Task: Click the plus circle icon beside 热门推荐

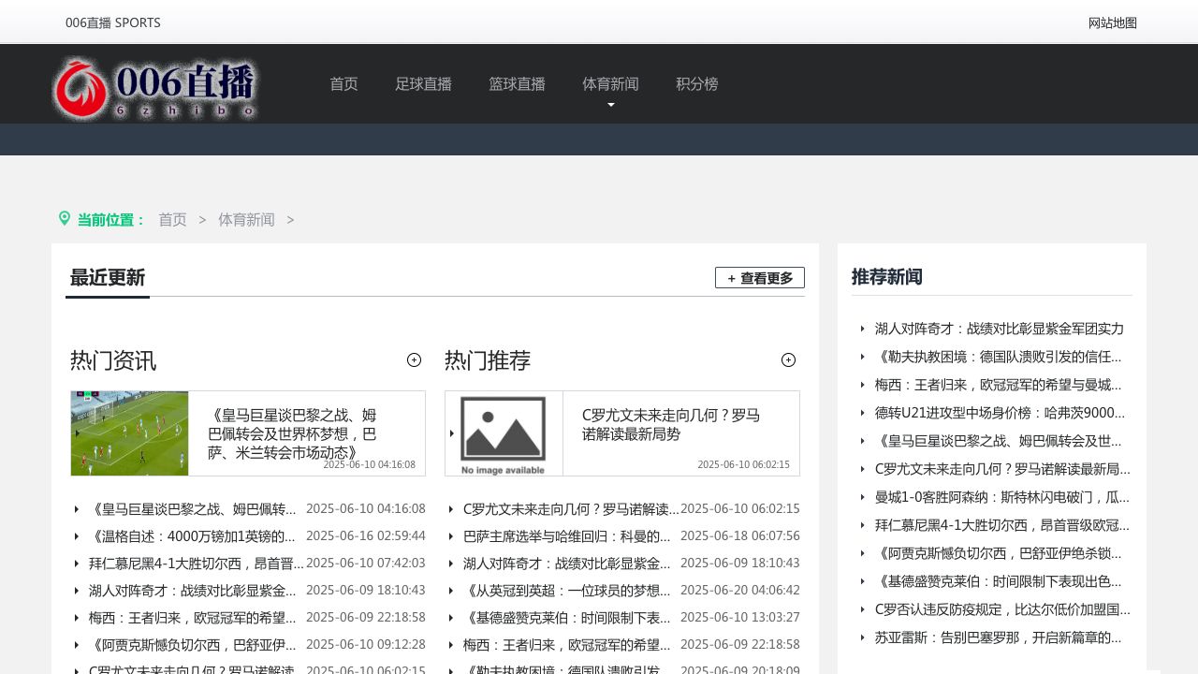Action: point(788,360)
